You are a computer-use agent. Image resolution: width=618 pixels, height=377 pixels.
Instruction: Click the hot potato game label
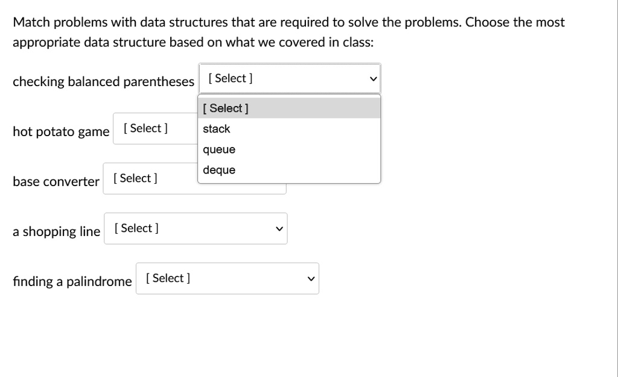(x=61, y=131)
